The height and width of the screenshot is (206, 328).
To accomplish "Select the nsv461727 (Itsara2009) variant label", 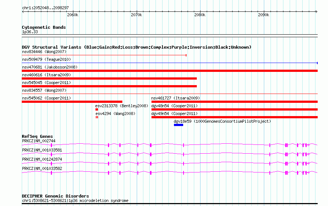I will [175, 98].
